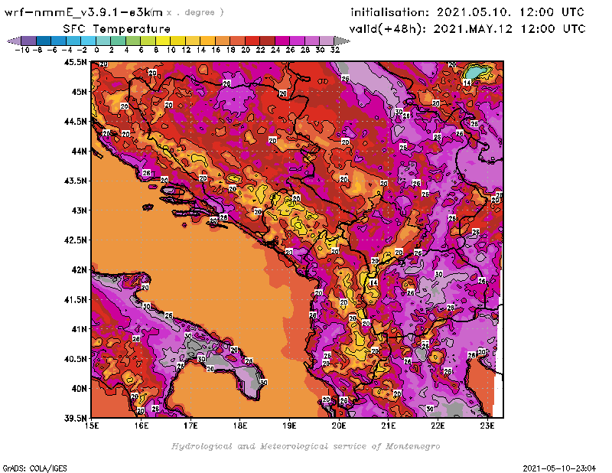Screen dimensions: 612x473
Task: Click the 40.5N latitude axis label
Action: (x=76, y=359)
